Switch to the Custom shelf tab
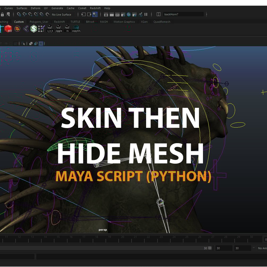 [19, 22]
